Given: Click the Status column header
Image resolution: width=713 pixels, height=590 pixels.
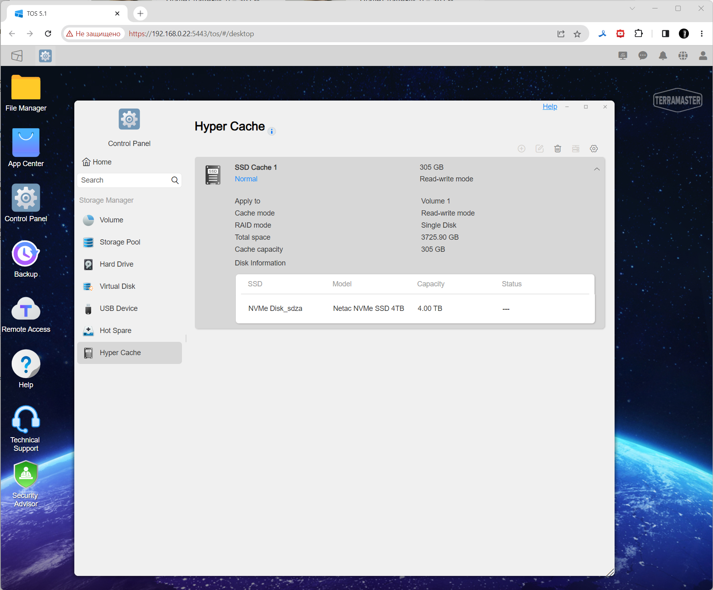Looking at the screenshot, I should (511, 284).
